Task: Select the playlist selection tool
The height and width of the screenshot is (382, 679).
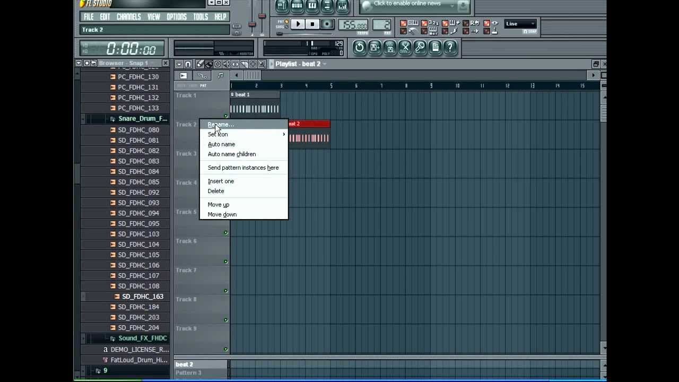Action: (x=253, y=64)
